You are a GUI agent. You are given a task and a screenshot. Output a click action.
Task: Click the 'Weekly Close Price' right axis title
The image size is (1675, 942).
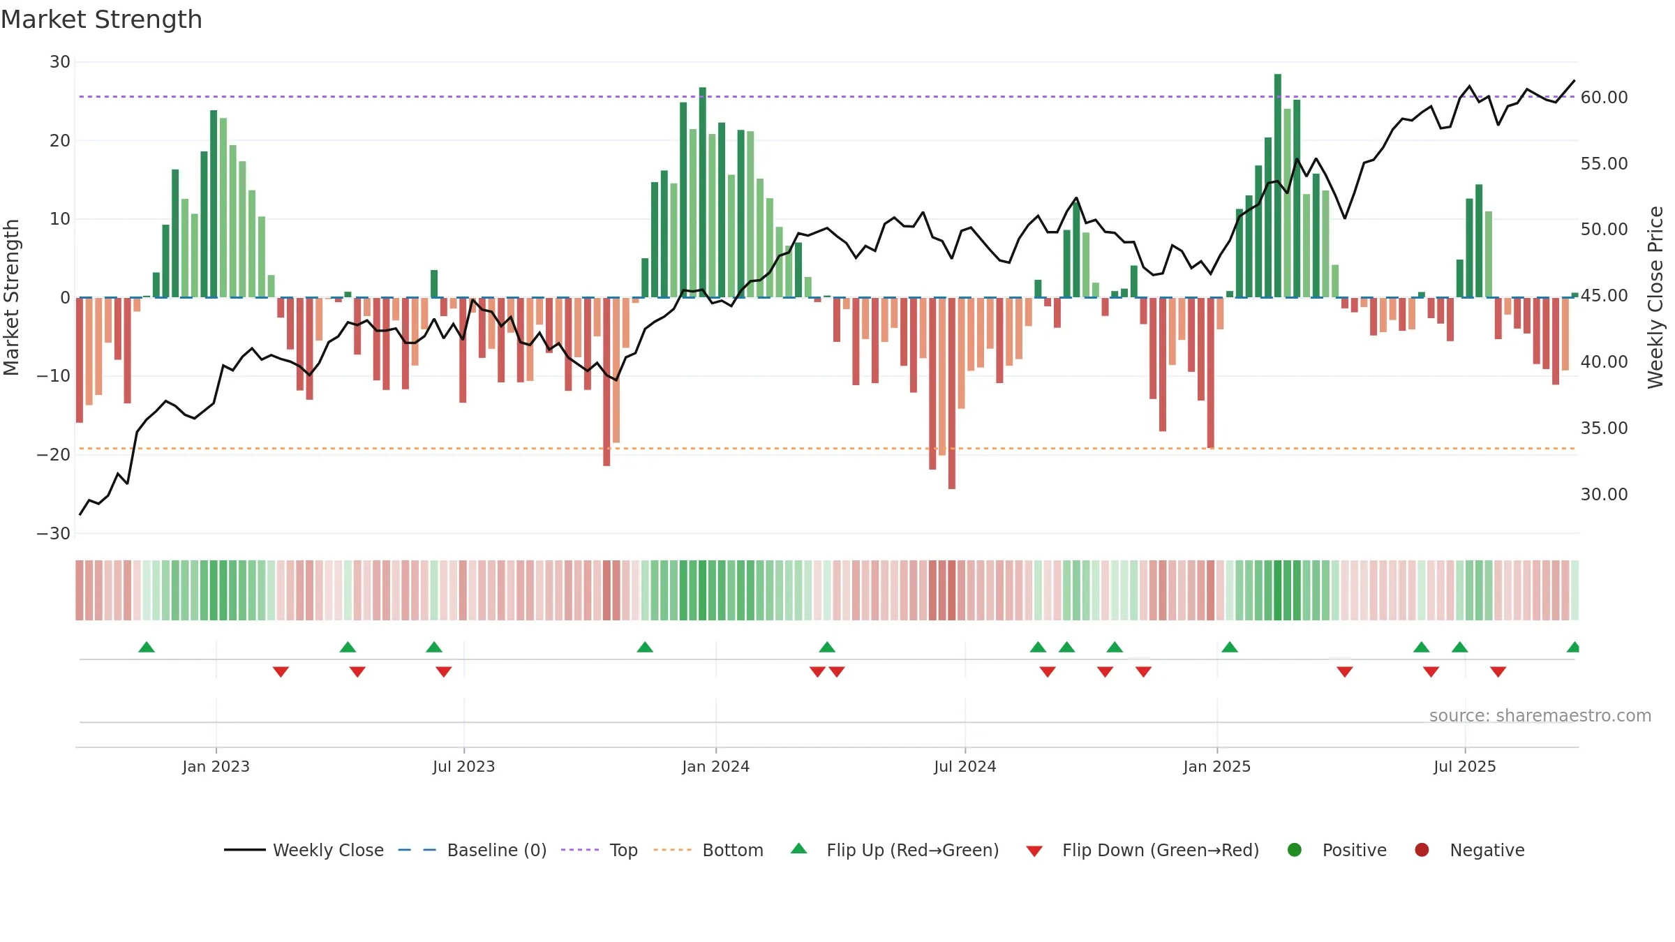tap(1655, 297)
